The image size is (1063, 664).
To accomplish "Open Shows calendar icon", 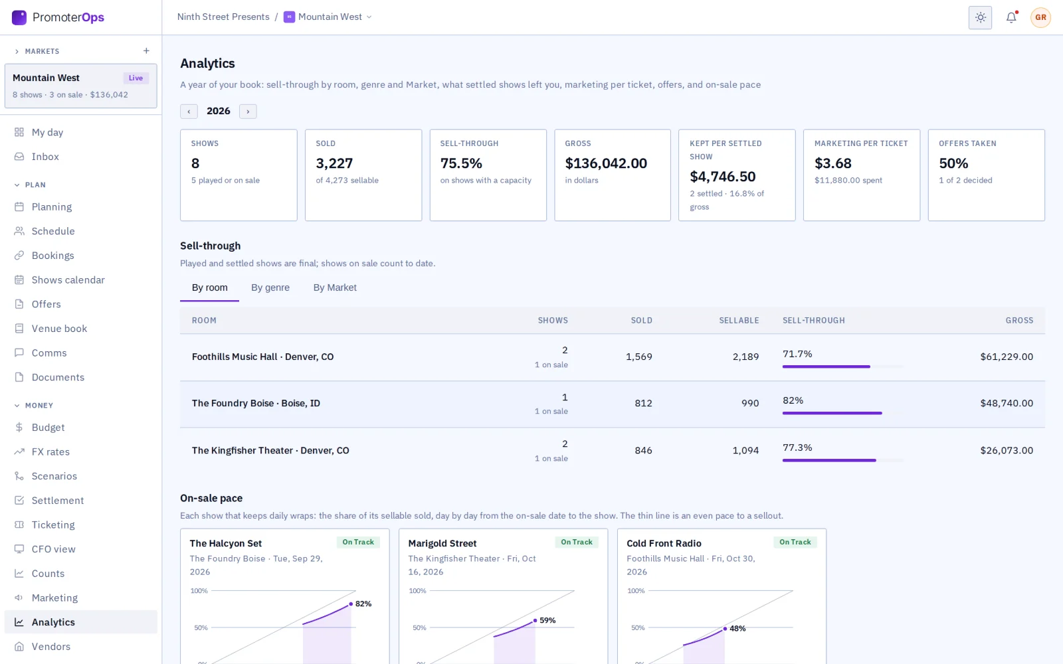I will point(19,280).
